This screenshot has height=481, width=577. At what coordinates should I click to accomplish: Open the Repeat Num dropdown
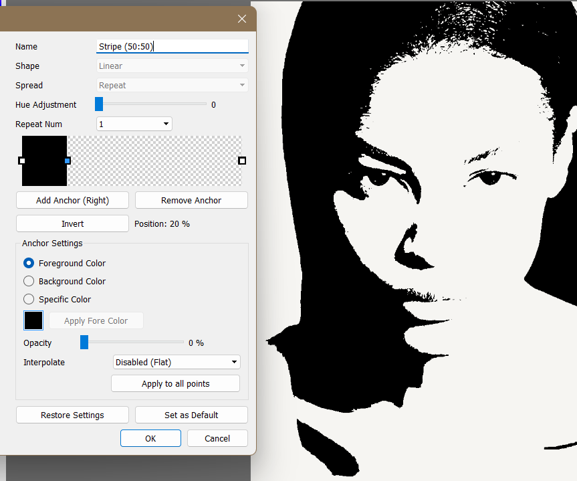(134, 124)
